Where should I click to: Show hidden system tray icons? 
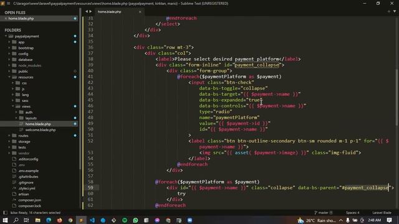coord(341,220)
